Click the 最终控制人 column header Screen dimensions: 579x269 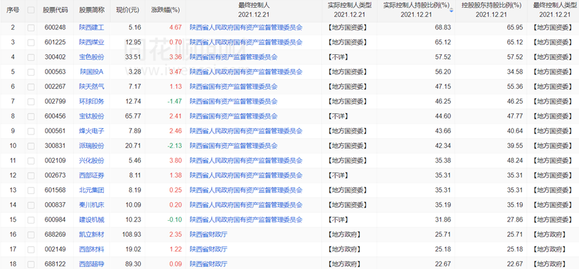254,5
